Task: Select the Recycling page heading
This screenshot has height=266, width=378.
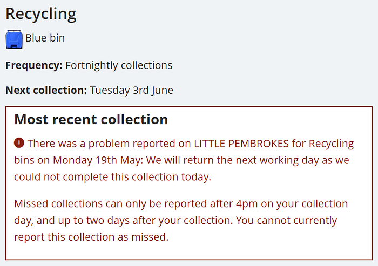Action: coord(41,14)
